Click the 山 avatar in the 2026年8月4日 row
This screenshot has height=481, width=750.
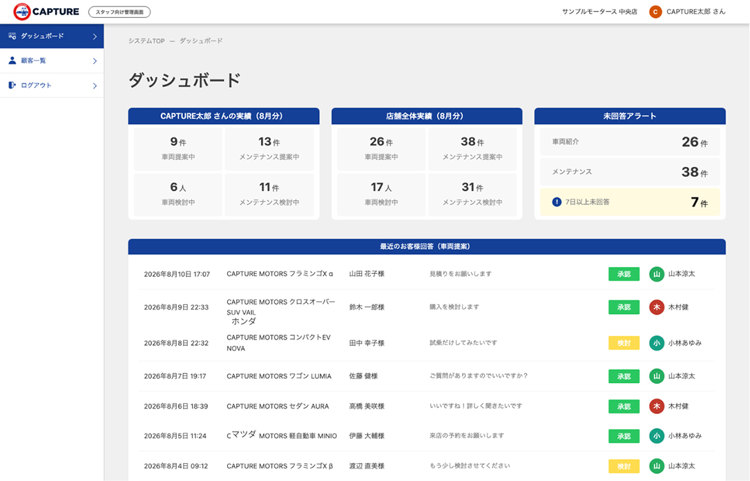click(x=657, y=466)
